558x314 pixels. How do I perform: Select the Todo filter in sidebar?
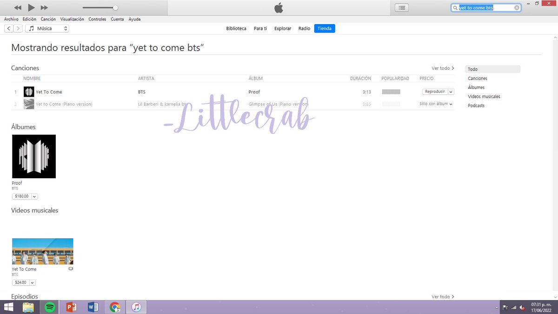click(x=492, y=69)
